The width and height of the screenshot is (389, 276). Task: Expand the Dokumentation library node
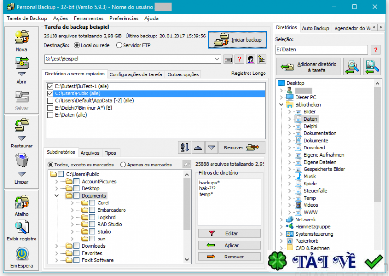[x=289, y=133]
